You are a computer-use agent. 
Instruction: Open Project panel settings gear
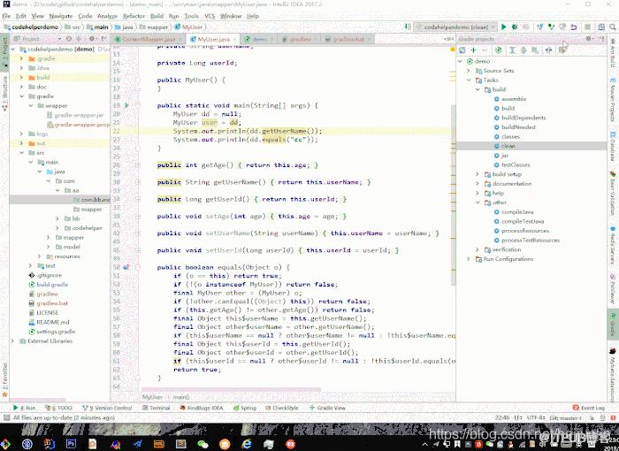(92, 39)
